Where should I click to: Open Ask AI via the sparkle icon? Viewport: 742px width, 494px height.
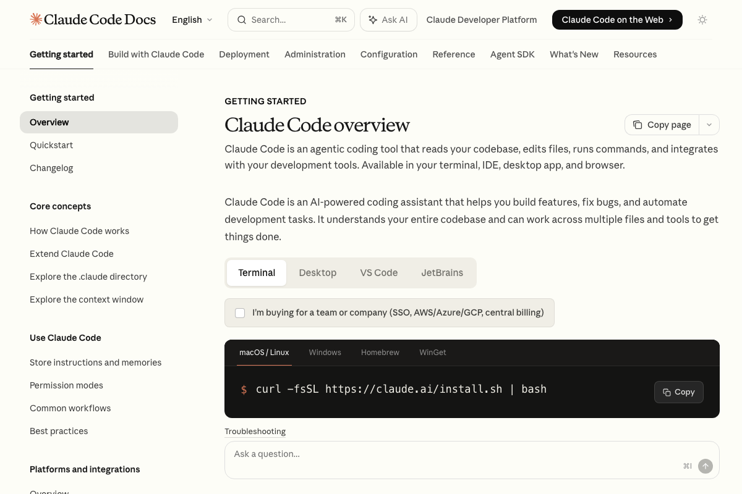pyautogui.click(x=373, y=19)
